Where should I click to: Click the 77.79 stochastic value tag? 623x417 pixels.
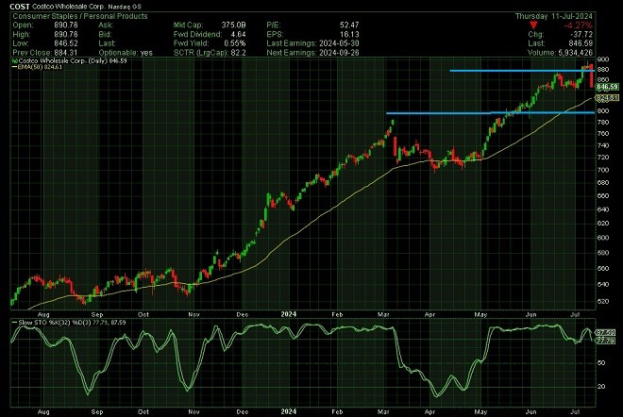[605, 341]
